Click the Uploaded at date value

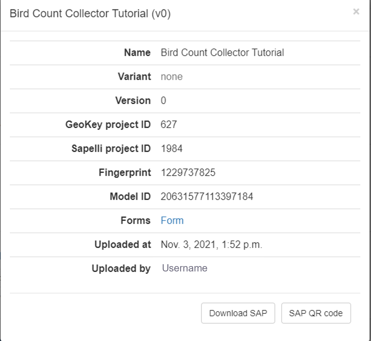(211, 245)
